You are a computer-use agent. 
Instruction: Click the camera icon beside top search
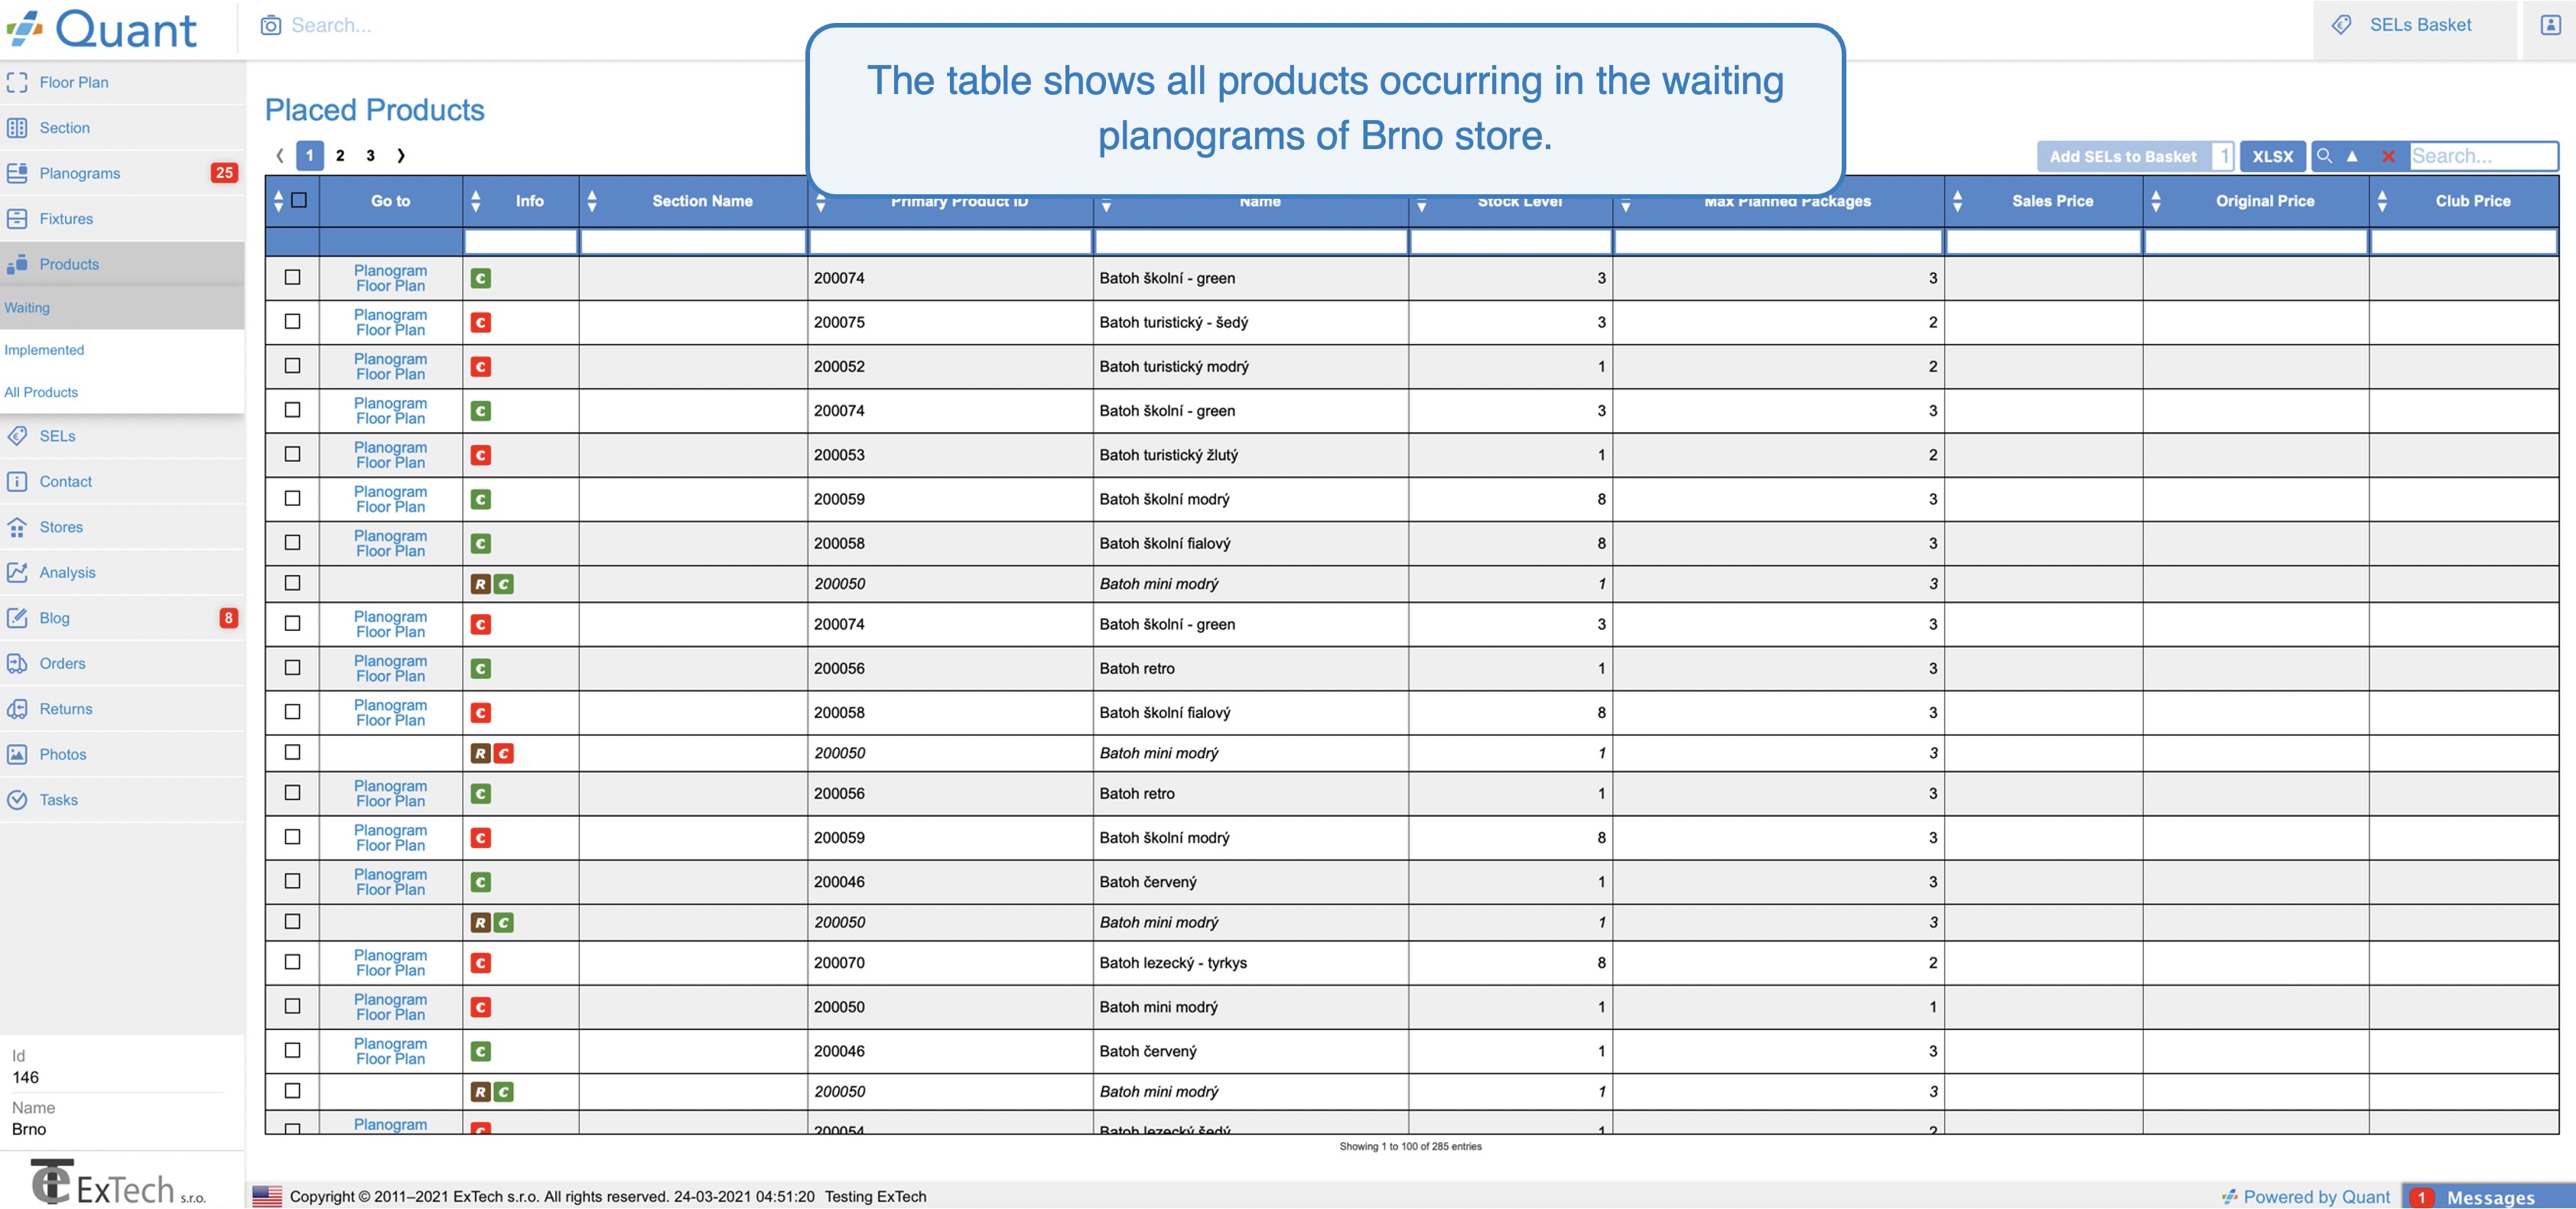(x=271, y=25)
